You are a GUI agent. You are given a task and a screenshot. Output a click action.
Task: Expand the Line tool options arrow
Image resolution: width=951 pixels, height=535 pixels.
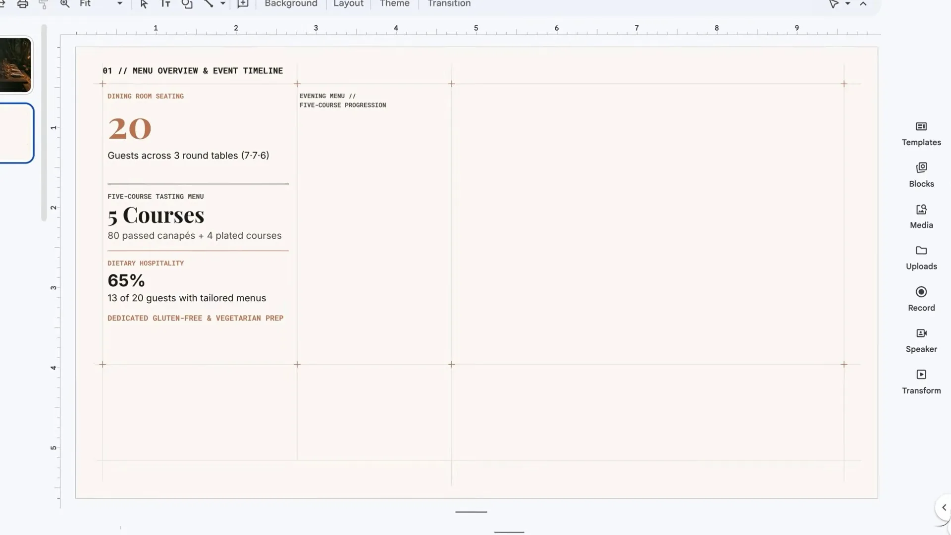point(223,4)
